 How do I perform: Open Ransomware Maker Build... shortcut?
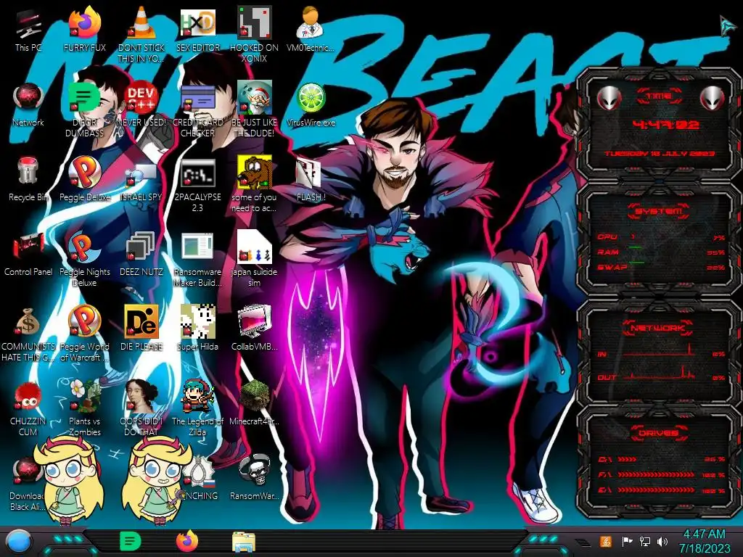197,259
